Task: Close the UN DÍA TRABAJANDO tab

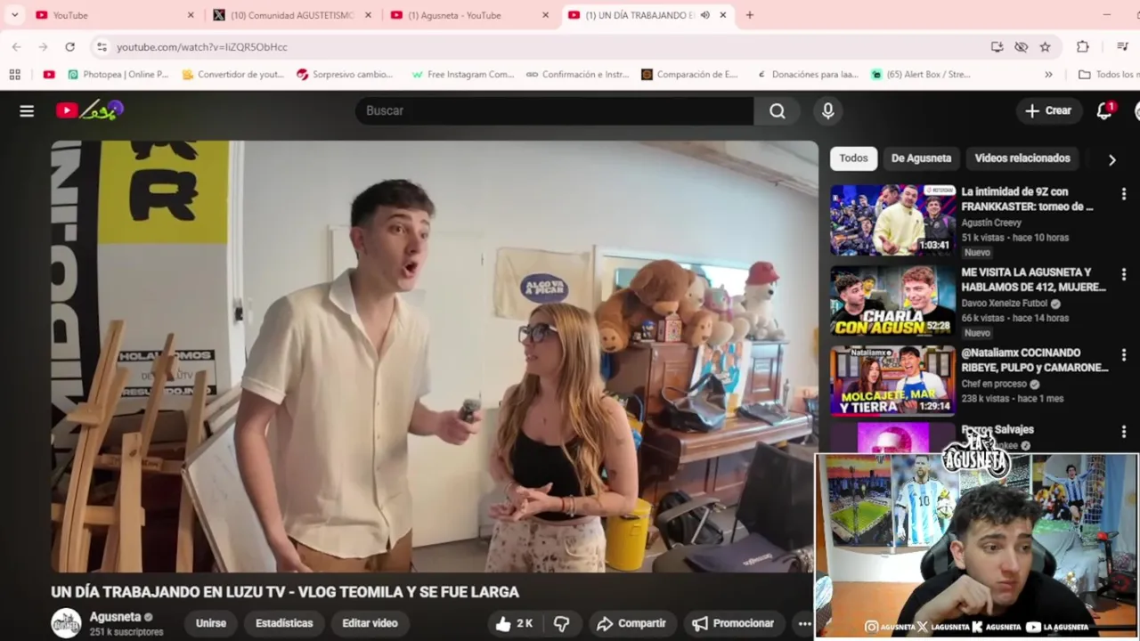Action: tap(723, 15)
